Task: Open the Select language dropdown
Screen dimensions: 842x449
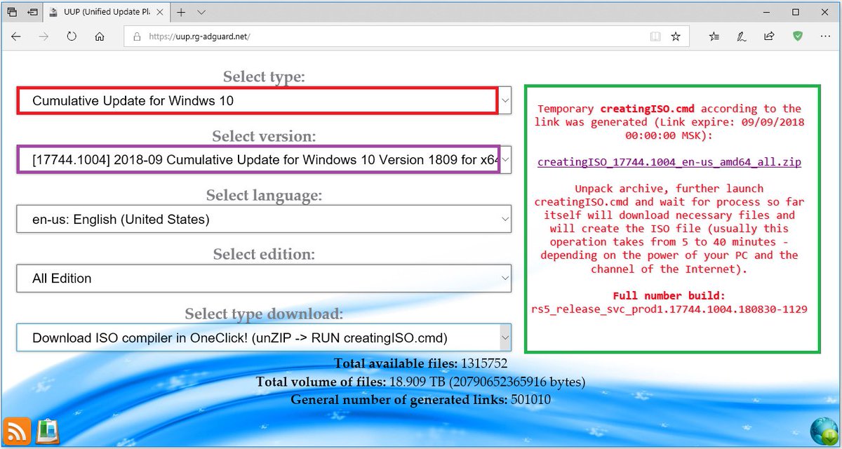Action: click(x=265, y=220)
